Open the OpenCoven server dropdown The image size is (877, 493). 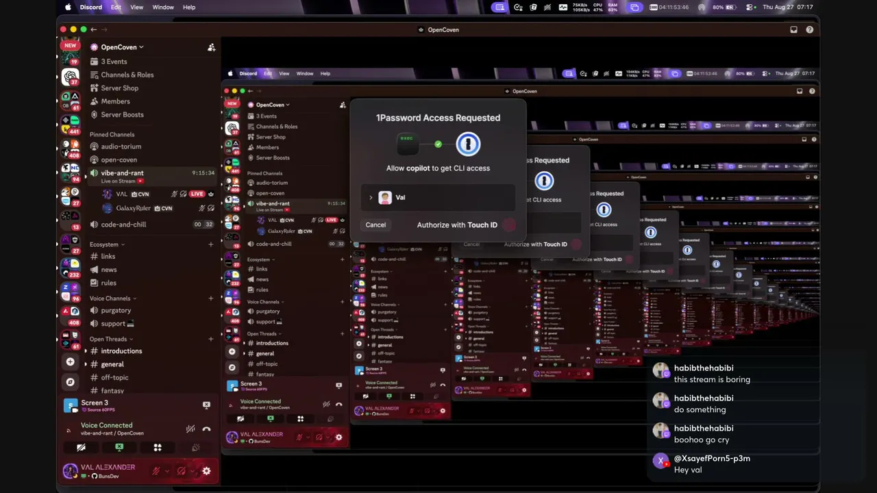(122, 47)
